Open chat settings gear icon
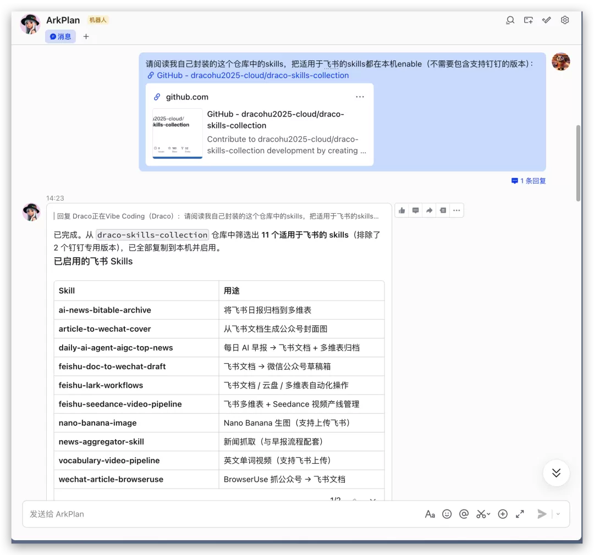This screenshot has height=555, width=594. tap(565, 20)
